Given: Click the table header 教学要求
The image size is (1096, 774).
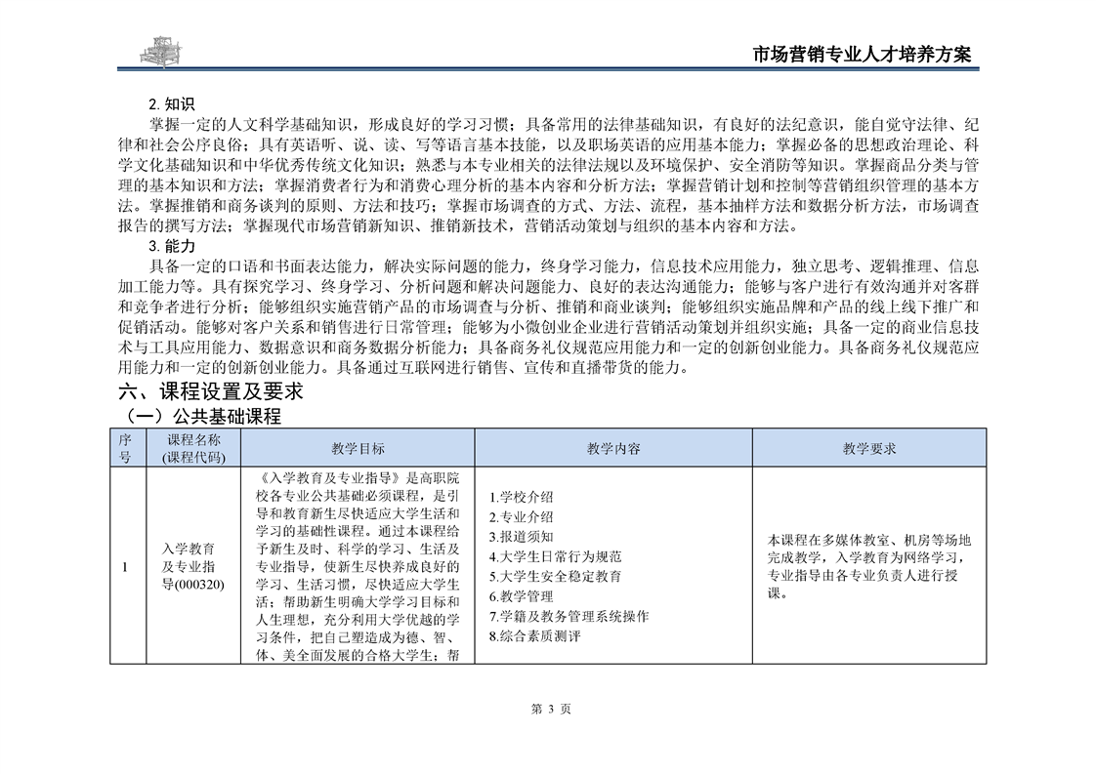Looking at the screenshot, I should 869,448.
